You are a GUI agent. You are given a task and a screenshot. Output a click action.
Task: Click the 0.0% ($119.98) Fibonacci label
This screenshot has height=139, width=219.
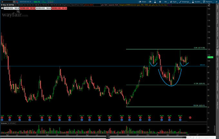tap(199, 48)
